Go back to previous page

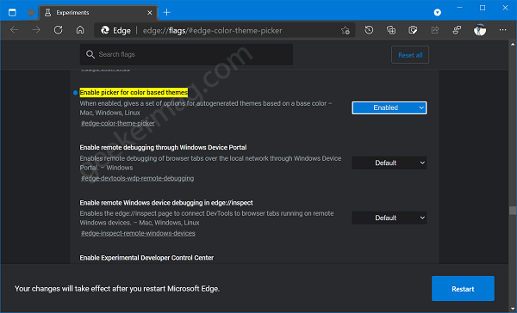point(14,30)
